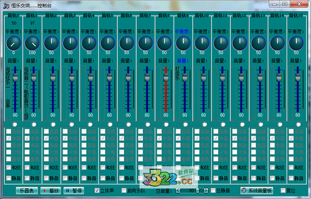This screenshot has height=199, width=311.
Task: Open the 乐器表 instrument list
Action: tap(27, 191)
